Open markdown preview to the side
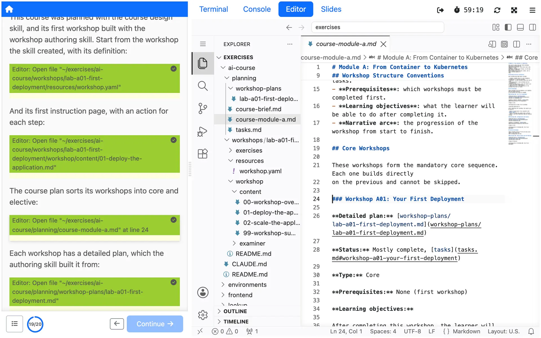Viewport: 541px width, 338px height. click(x=492, y=44)
